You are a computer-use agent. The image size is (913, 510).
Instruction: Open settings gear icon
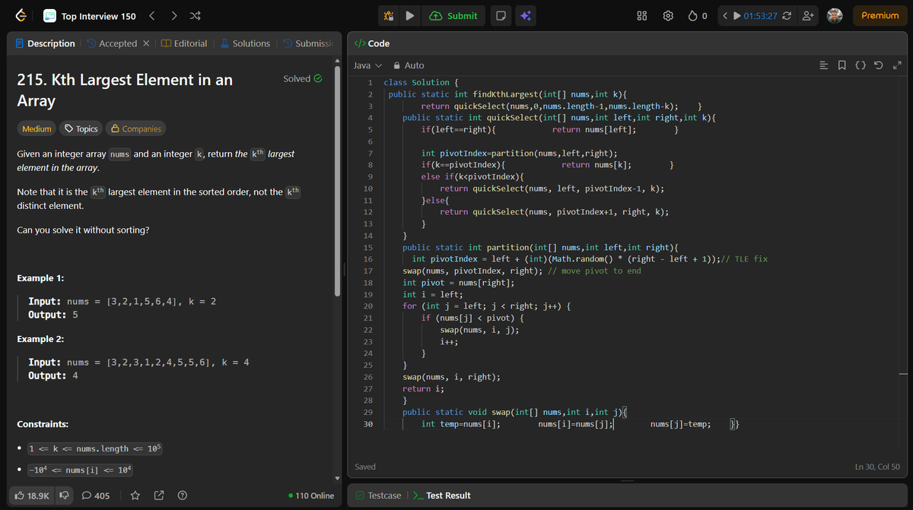coord(668,16)
